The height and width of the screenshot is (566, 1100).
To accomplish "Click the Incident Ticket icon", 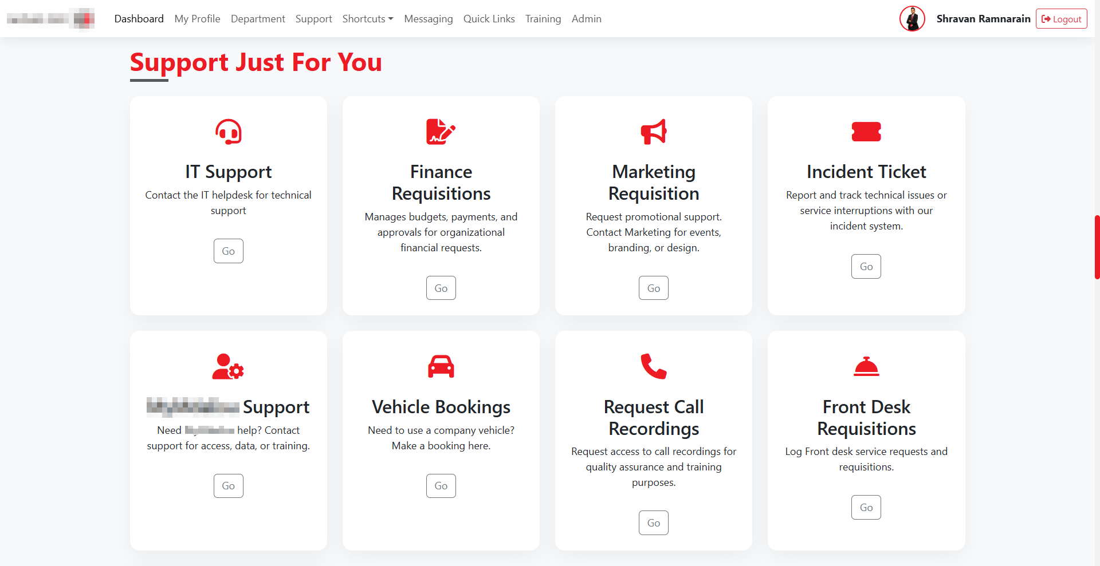I will (866, 132).
